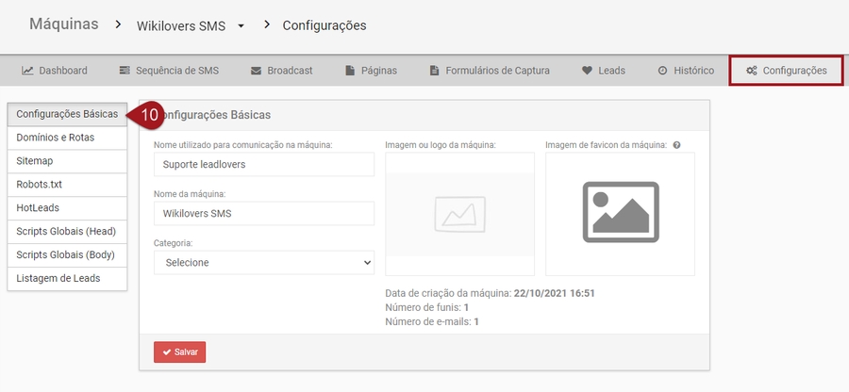Click the help icon beside favicon label
This screenshot has height=392, width=849.
tap(676, 145)
